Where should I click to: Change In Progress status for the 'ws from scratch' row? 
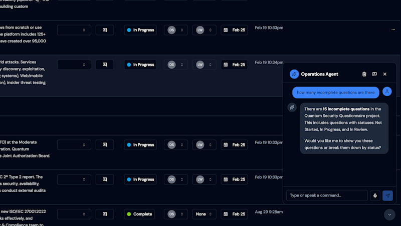coord(140,30)
